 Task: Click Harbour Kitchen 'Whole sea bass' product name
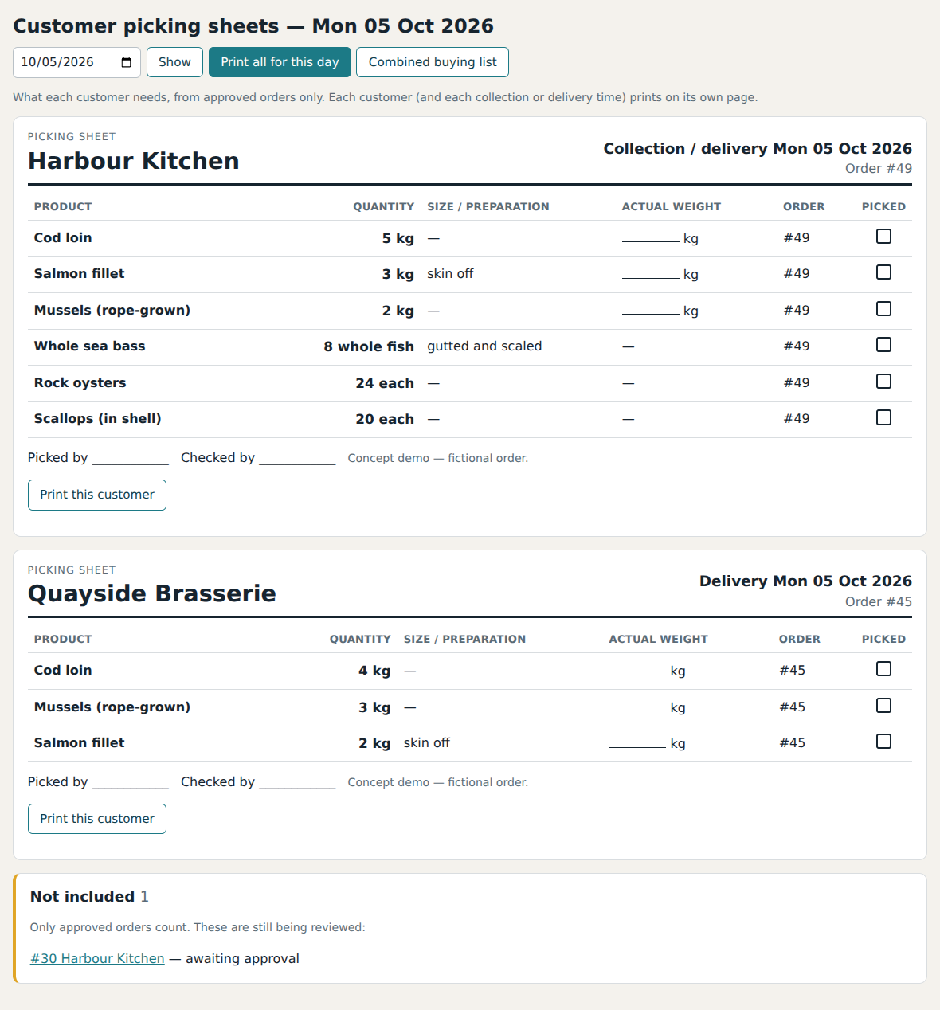click(89, 346)
